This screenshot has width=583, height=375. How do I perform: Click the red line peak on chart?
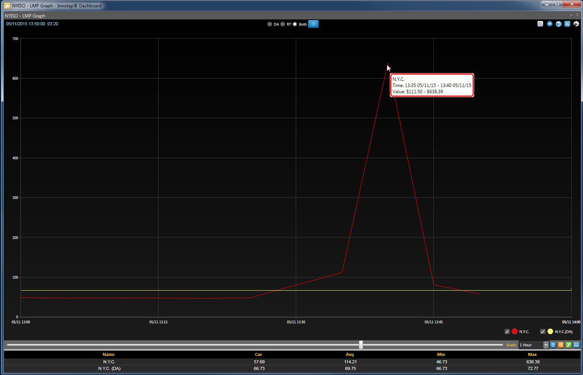coord(388,64)
